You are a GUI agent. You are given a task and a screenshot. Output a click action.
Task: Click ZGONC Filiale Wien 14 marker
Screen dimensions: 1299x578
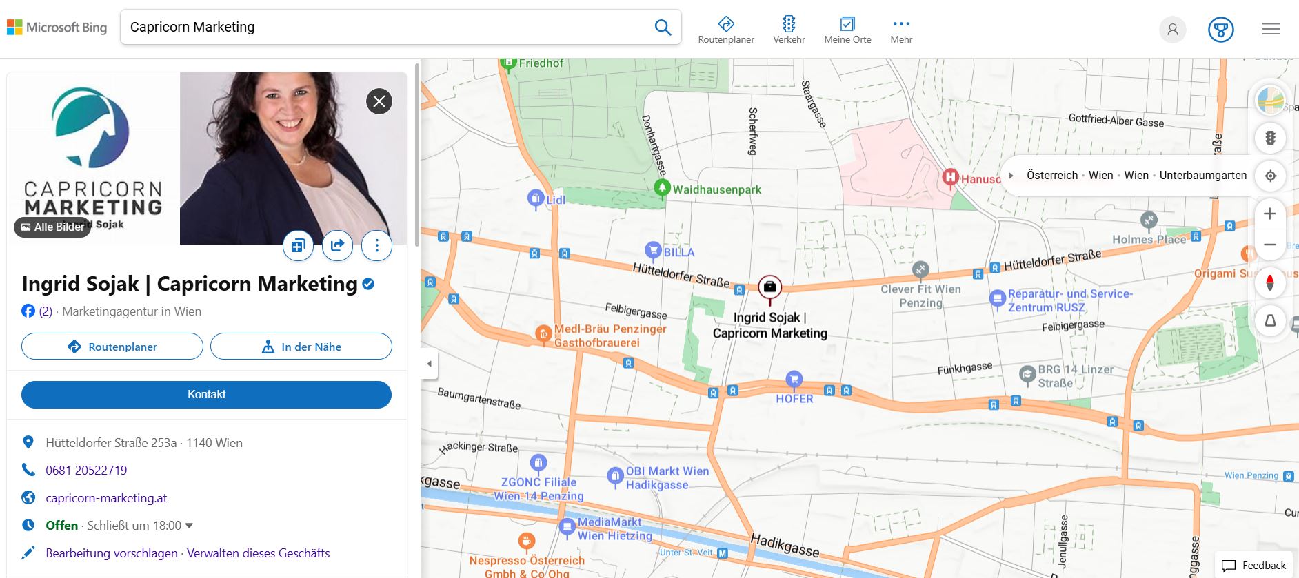click(538, 463)
